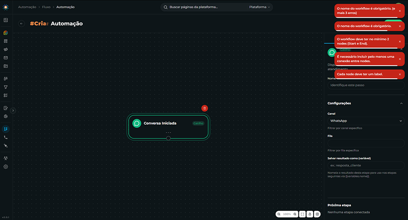Open the dashboard grid icon in sidebar
Screen dimensions: 408x220
pyautogui.click(x=5, y=20)
